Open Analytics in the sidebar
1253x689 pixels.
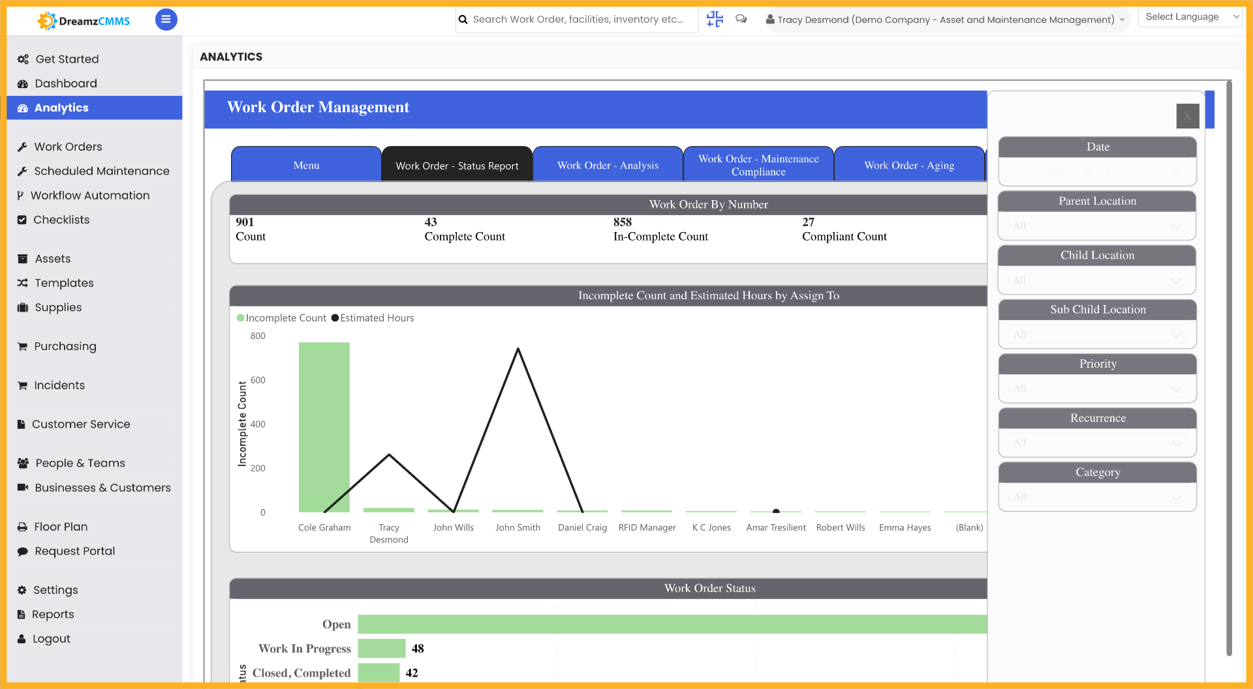95,108
